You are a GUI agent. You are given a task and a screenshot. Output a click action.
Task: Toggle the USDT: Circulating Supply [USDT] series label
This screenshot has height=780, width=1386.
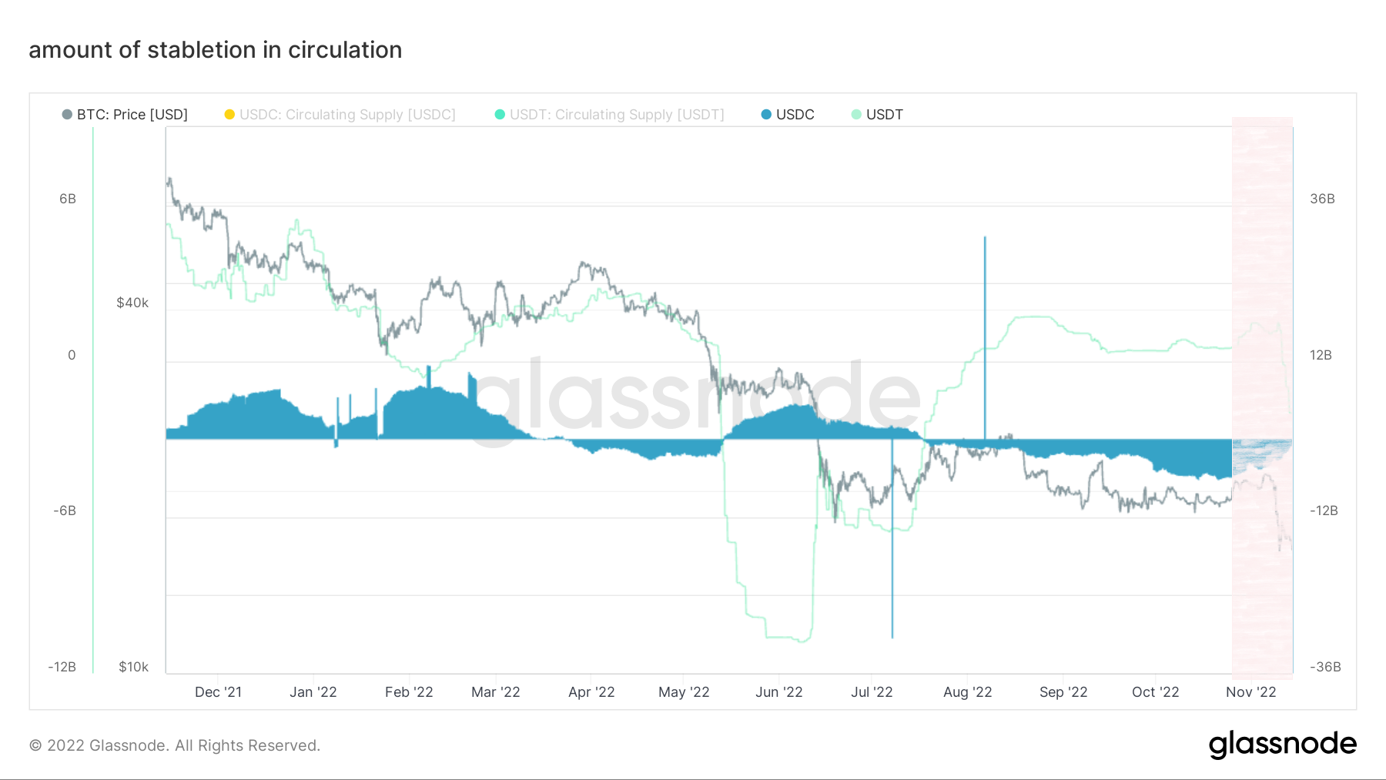pos(617,115)
